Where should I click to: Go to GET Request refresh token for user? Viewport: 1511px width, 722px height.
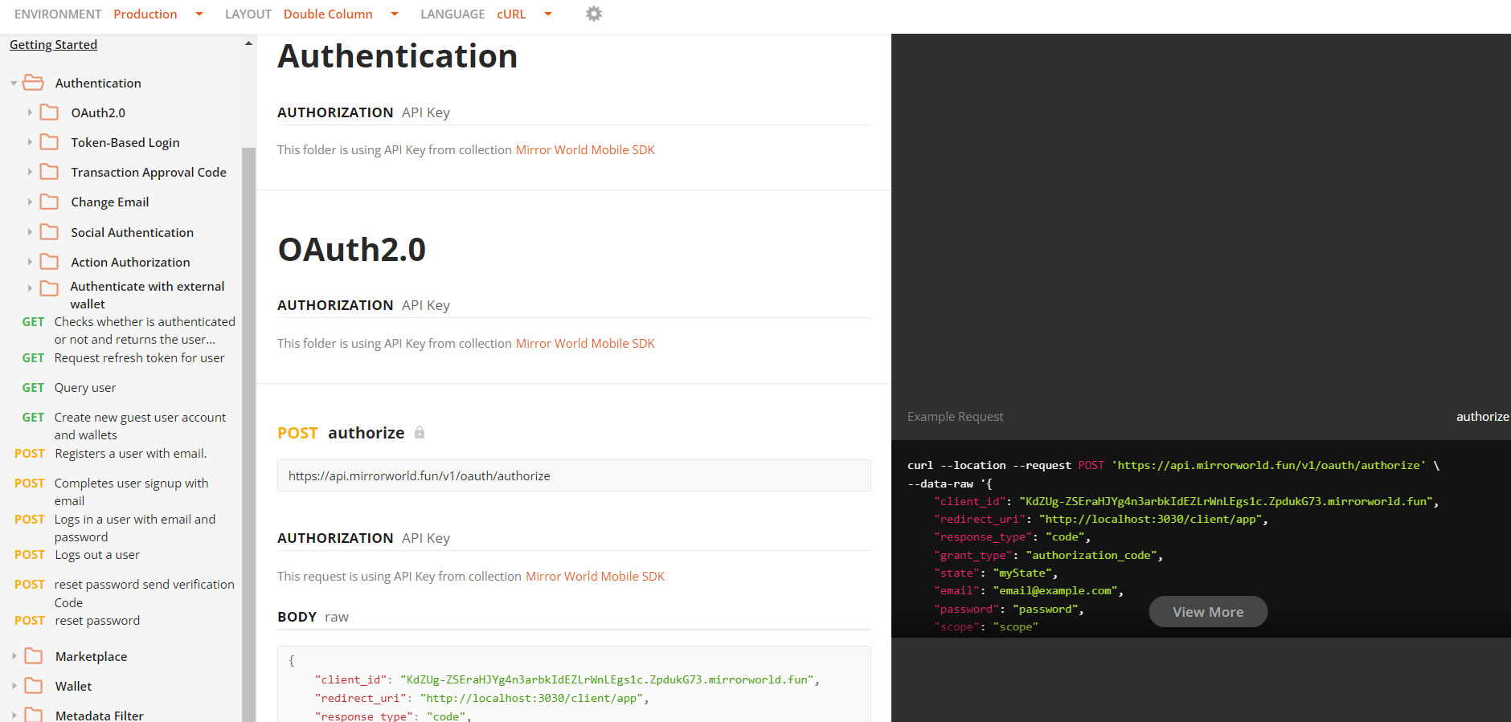[x=123, y=358]
